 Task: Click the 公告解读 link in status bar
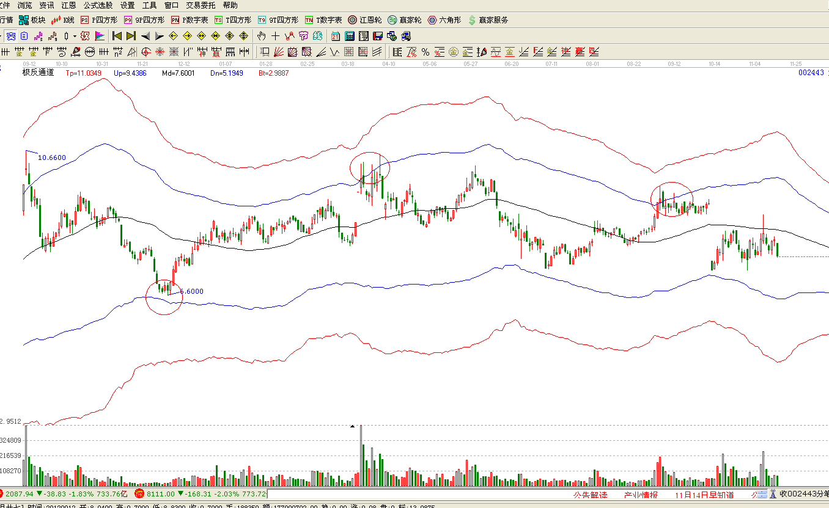coord(590,495)
